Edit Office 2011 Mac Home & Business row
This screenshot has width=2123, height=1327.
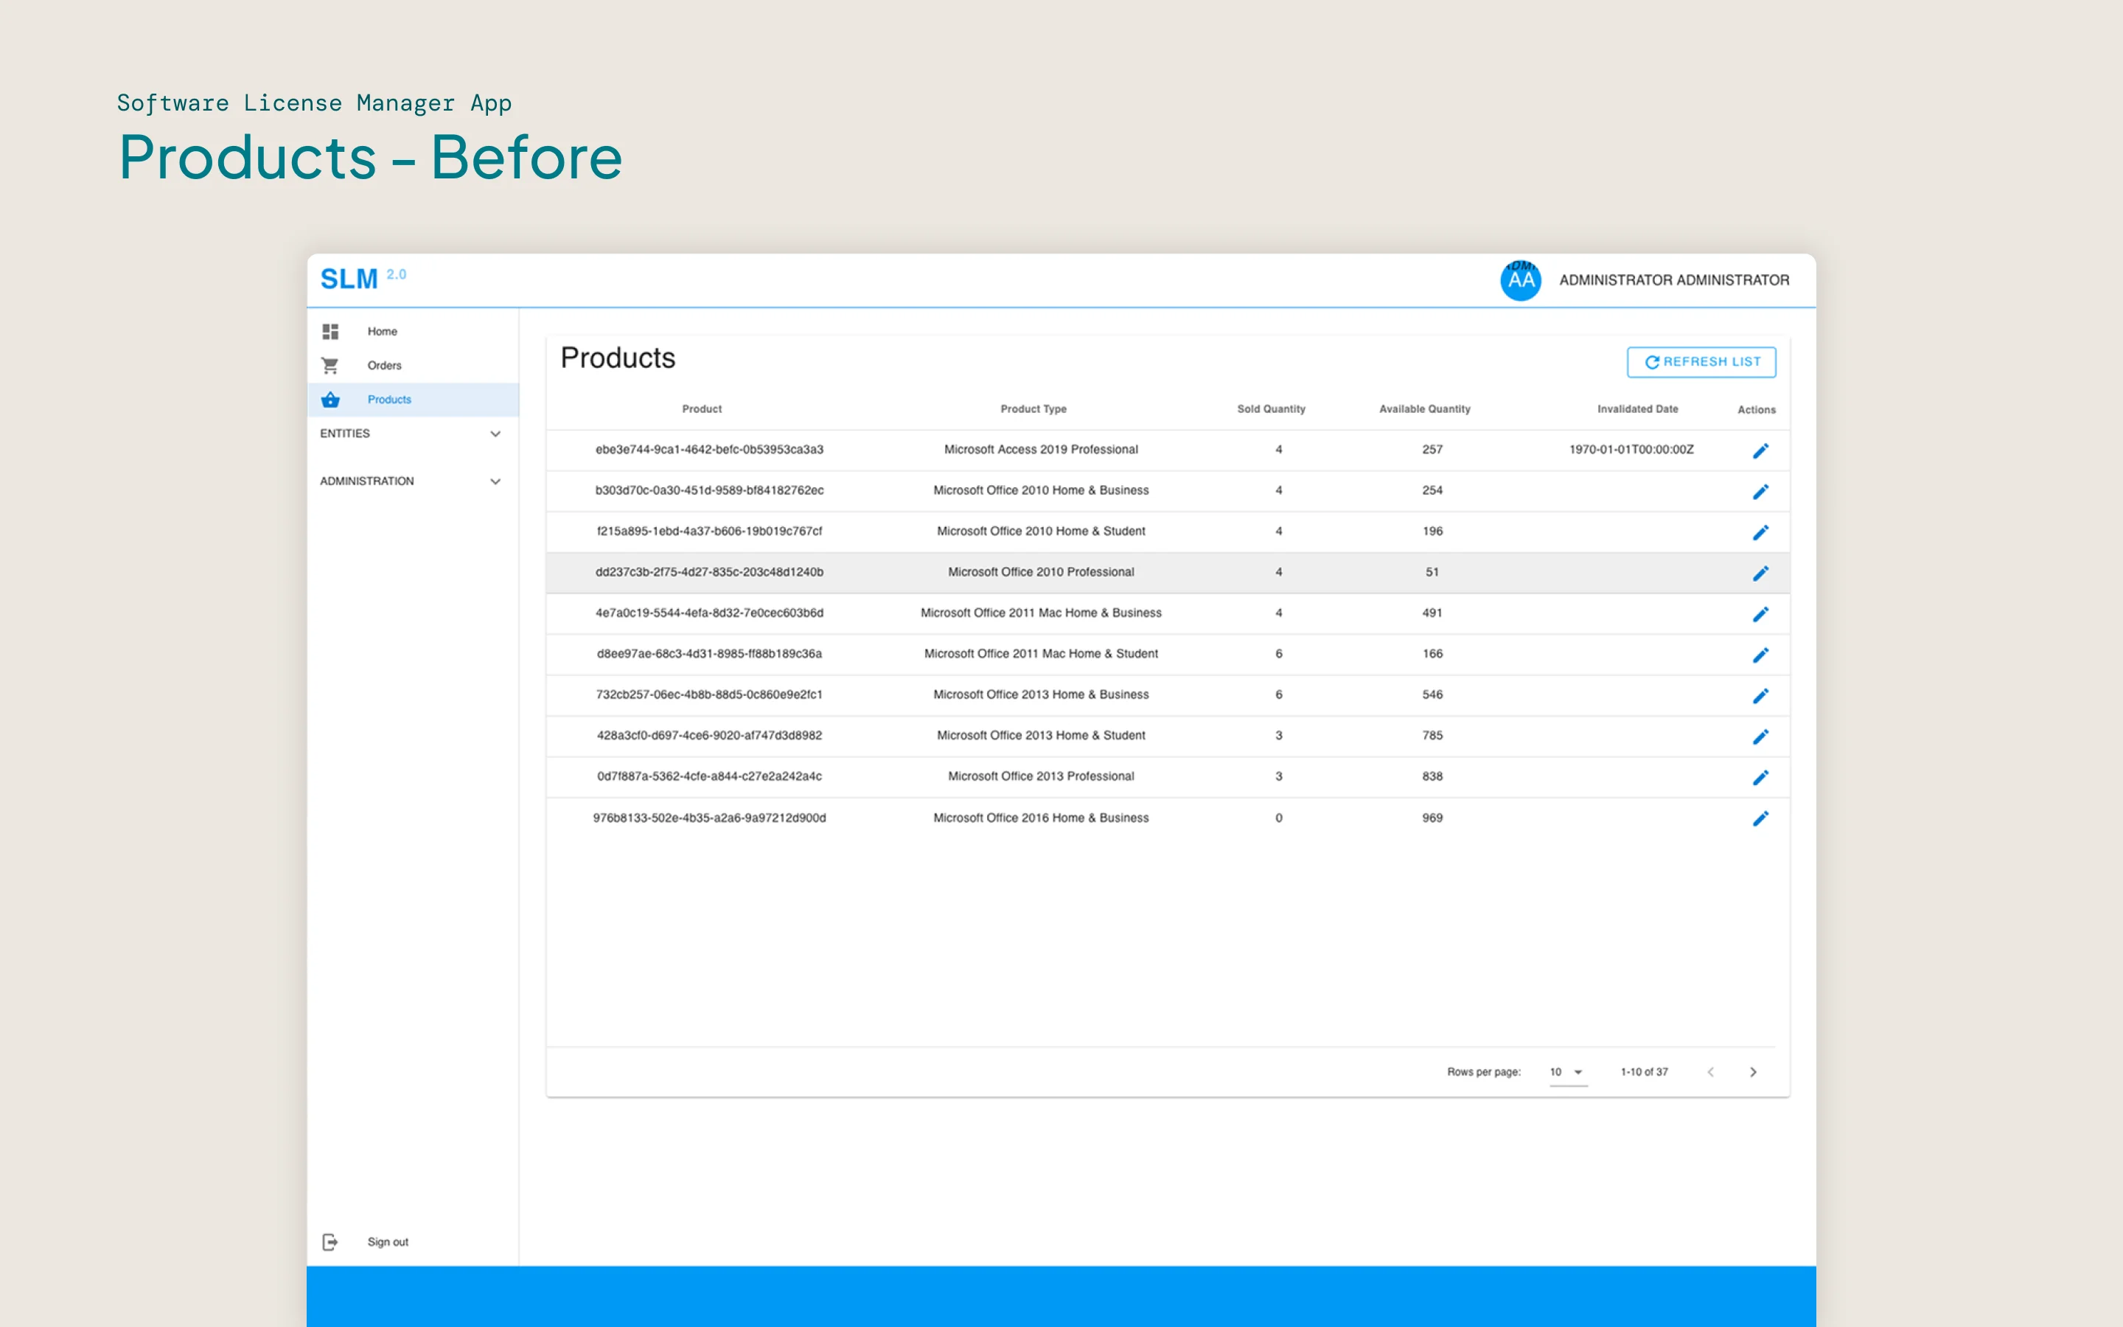click(x=1760, y=613)
